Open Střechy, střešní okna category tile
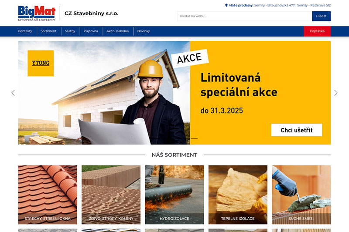The width and height of the screenshot is (349, 232). click(x=48, y=195)
